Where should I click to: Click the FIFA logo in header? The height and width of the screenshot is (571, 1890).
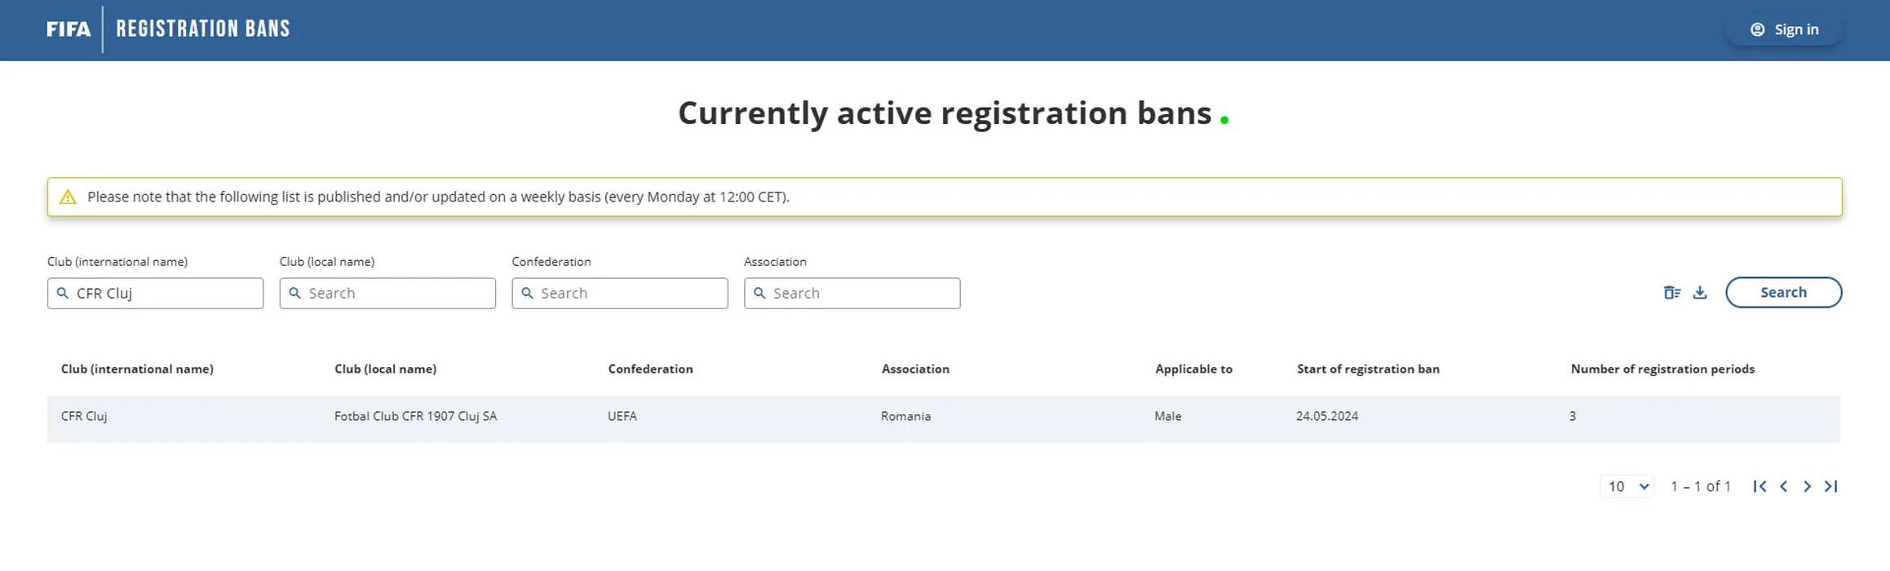coord(69,29)
